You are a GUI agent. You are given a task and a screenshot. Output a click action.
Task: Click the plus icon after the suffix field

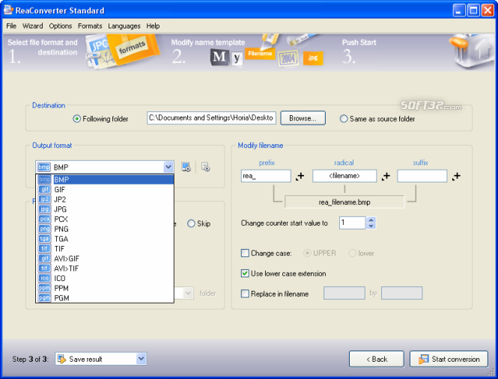click(x=456, y=176)
